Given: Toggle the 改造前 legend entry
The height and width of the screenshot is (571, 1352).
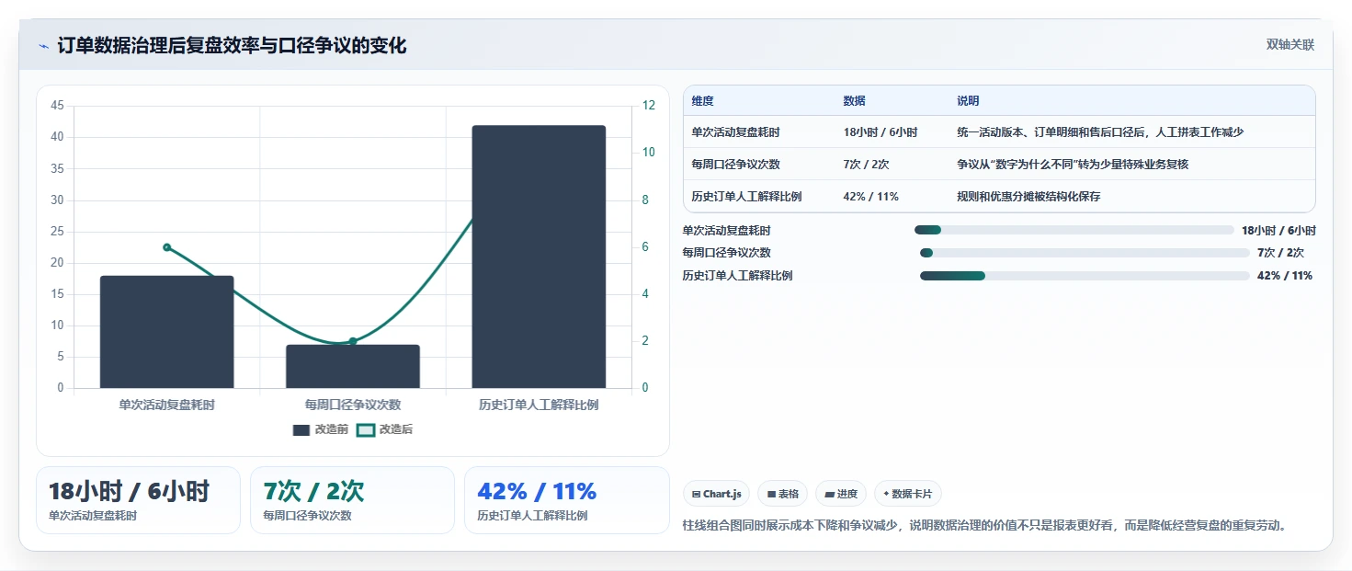Looking at the screenshot, I should (321, 429).
